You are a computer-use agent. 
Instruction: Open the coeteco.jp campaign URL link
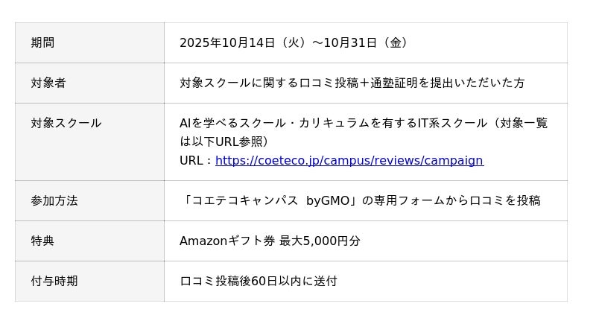[349, 161]
